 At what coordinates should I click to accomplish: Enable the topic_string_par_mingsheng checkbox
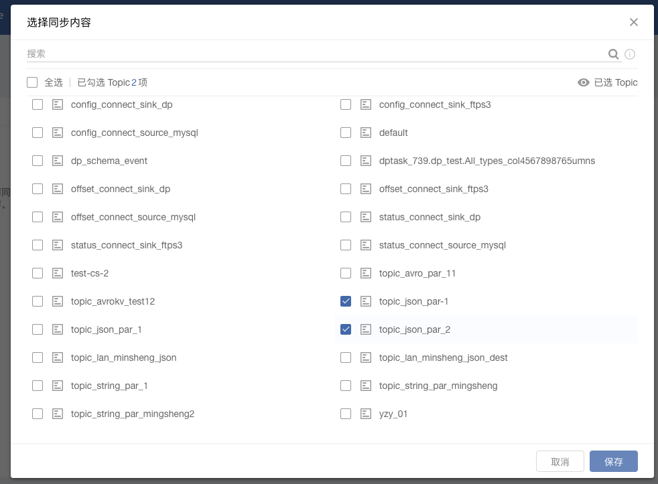(x=346, y=386)
